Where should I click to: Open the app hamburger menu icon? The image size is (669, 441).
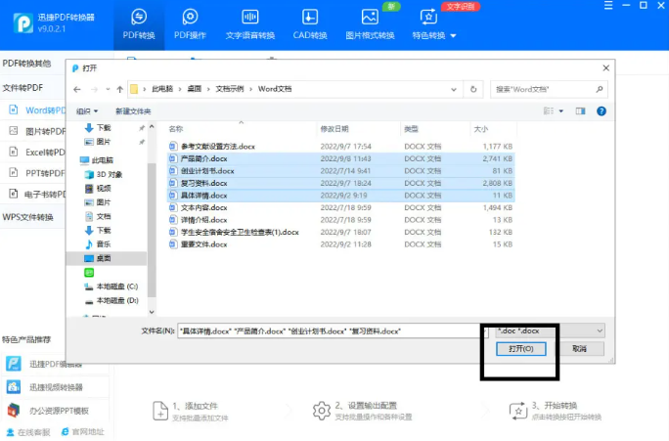608,6
